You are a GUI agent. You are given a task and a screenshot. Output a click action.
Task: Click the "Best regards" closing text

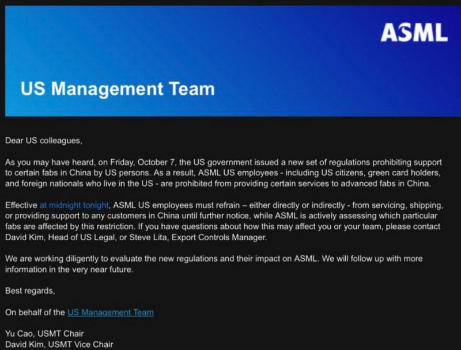point(30,291)
